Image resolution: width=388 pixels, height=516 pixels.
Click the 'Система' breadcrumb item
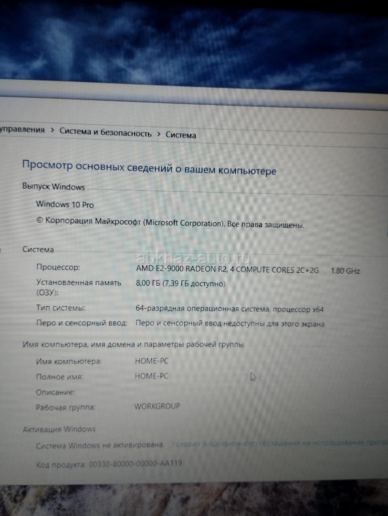click(180, 135)
